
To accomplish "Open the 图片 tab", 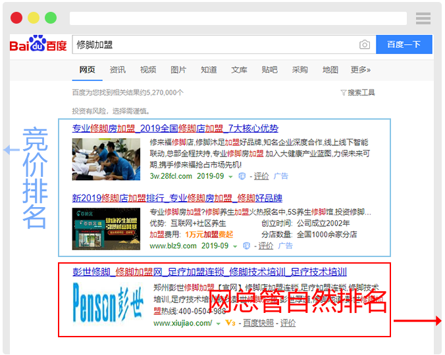I will point(178,70).
